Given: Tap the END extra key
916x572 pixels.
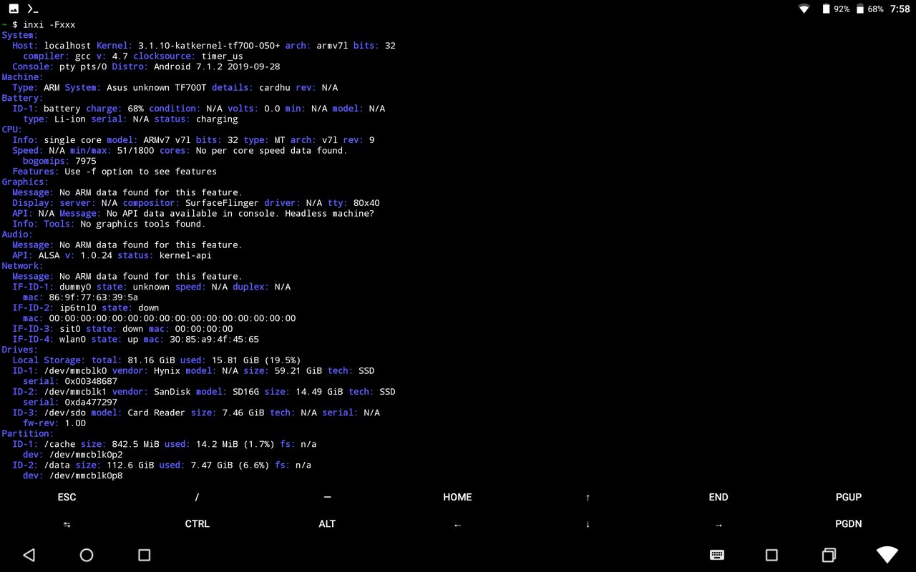Looking at the screenshot, I should (718, 497).
